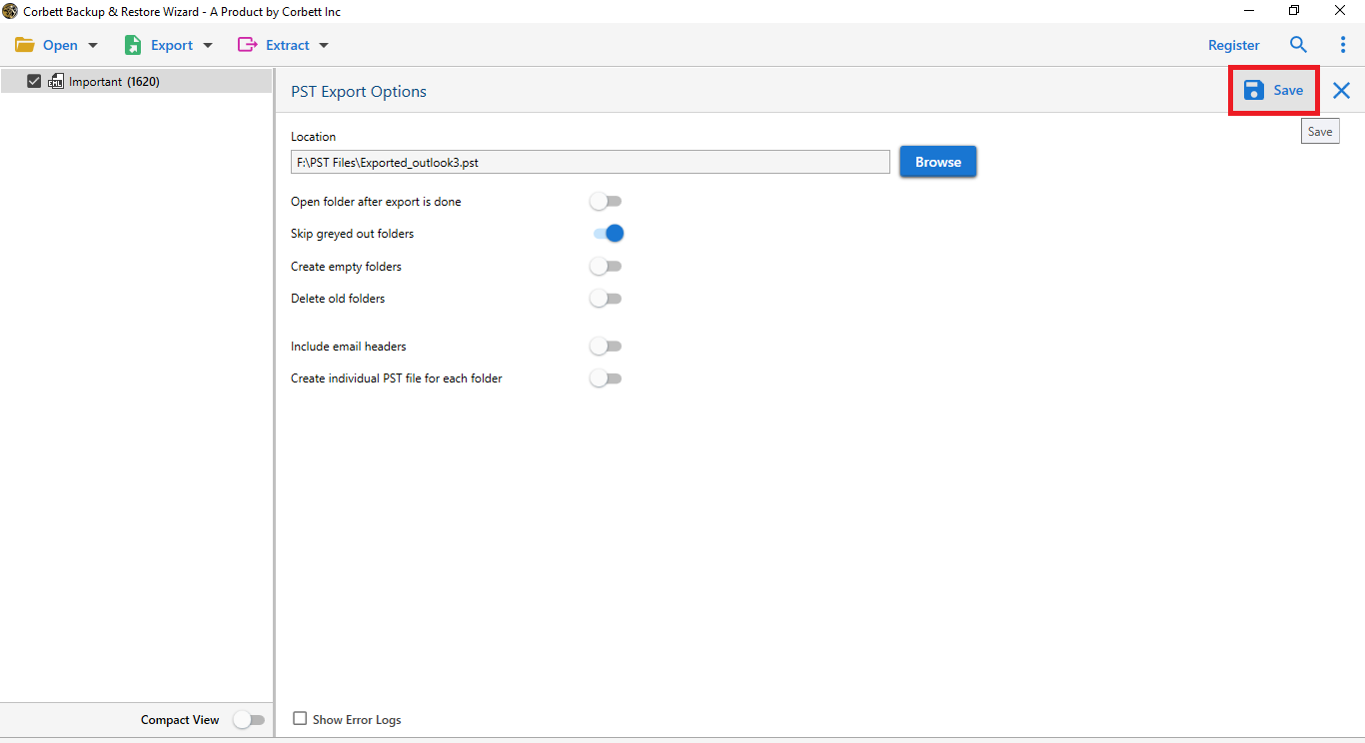Click the Register link
The image size is (1365, 743).
pos(1234,45)
